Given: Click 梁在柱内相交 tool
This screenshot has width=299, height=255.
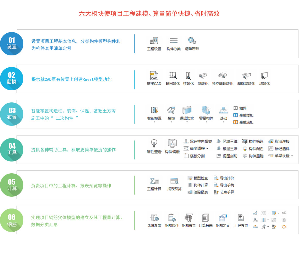Looking at the screenshot, I should click(x=198, y=142).
